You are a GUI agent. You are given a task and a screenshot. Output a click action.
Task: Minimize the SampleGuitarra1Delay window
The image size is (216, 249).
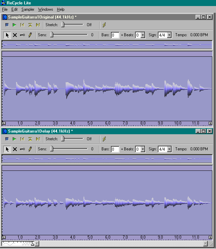[x=198, y=131]
